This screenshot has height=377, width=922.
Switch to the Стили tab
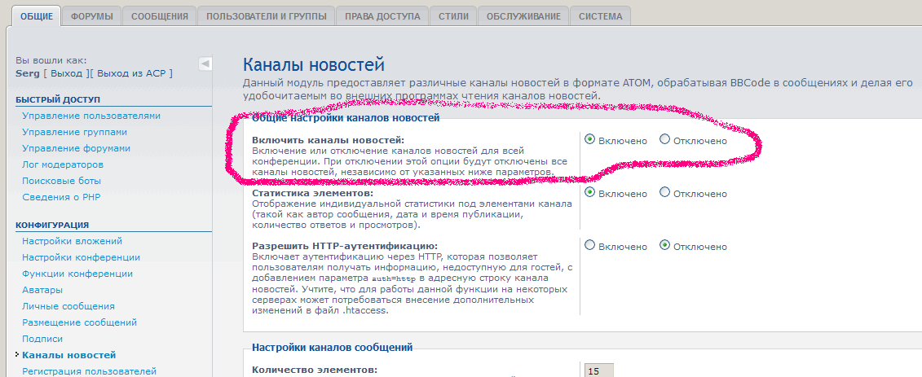[452, 16]
